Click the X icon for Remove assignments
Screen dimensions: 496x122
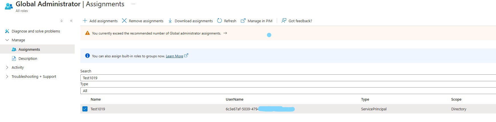pyautogui.click(x=124, y=21)
